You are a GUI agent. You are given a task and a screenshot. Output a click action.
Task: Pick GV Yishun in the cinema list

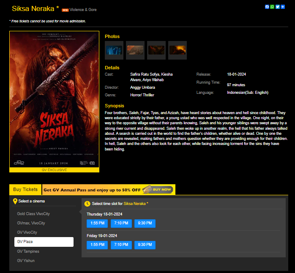coord(26,261)
